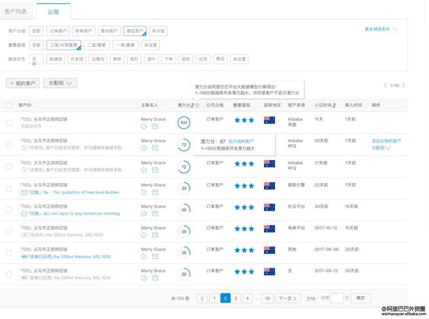Check the first customer row checkbox

(9, 122)
